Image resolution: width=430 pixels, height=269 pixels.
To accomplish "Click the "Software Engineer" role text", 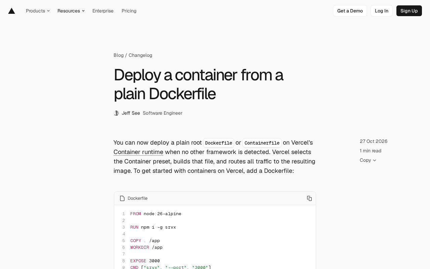I will coord(163,113).
